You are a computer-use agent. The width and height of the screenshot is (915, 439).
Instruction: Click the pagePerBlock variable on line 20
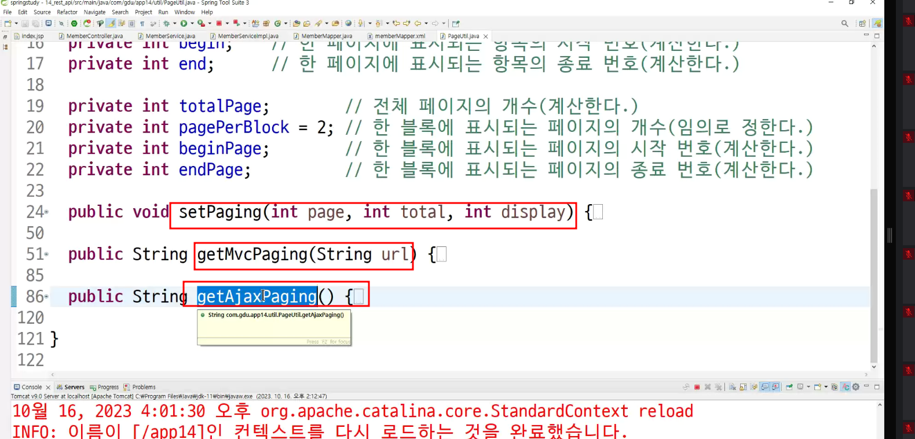pos(234,127)
